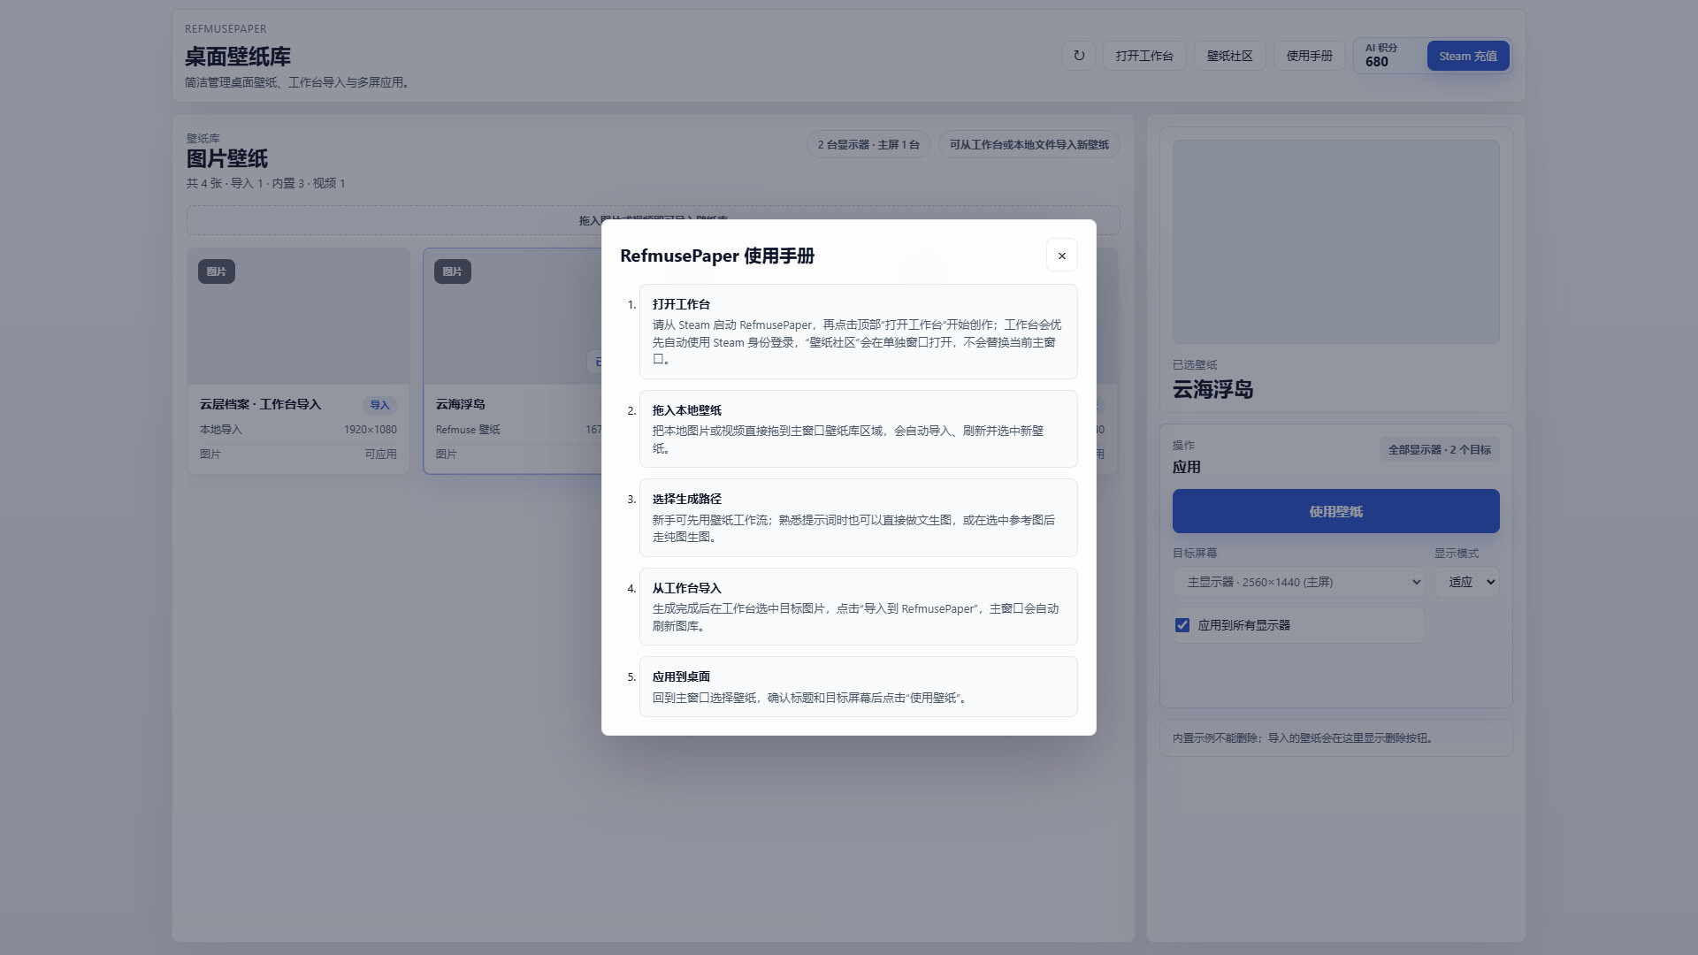Click the blue 使用壁纸 apply button
This screenshot has width=1698, height=955.
pyautogui.click(x=1335, y=511)
